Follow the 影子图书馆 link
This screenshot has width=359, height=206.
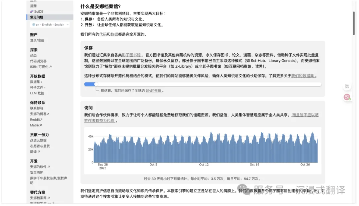[x=131, y=55]
